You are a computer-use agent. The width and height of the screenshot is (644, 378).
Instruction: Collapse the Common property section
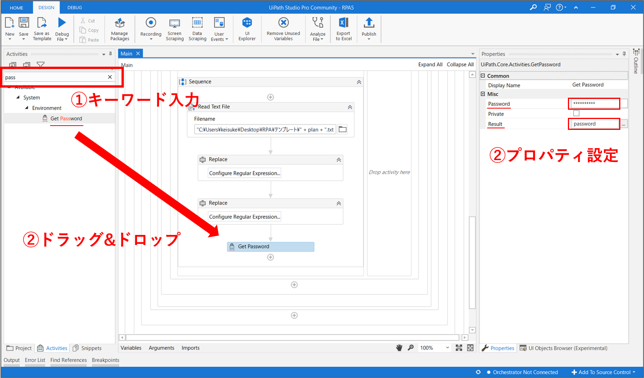(483, 76)
